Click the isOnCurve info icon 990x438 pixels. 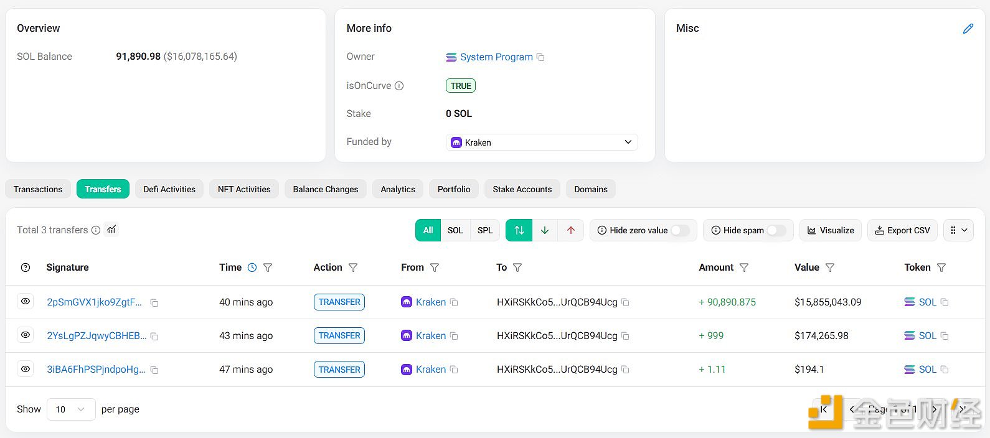[x=399, y=86]
